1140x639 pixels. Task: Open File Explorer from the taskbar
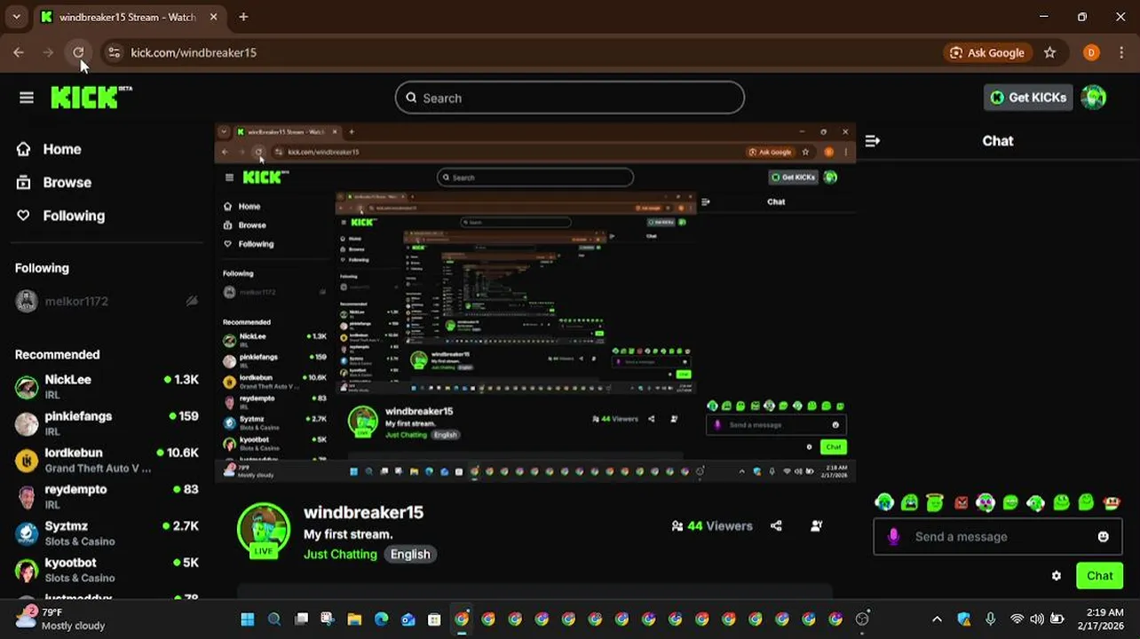[354, 619]
